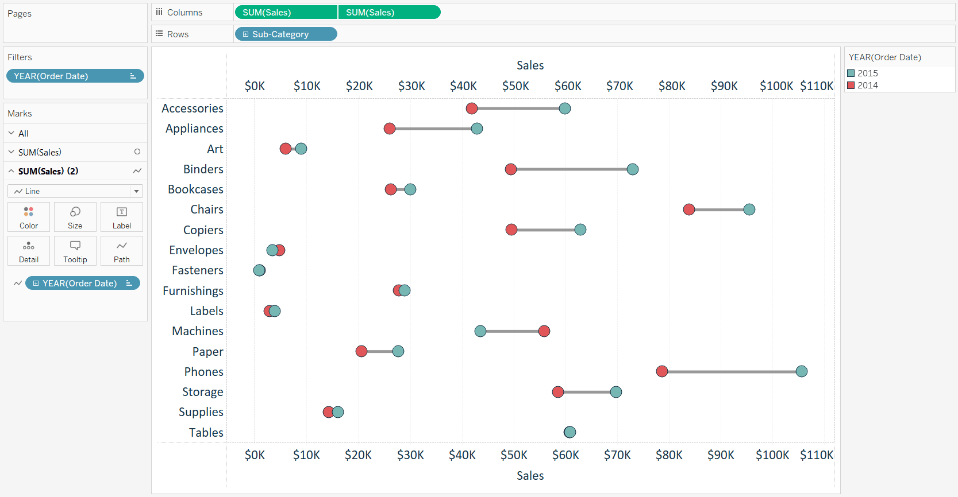Click the circle icon beside SUM(Sales)

pyautogui.click(x=137, y=152)
